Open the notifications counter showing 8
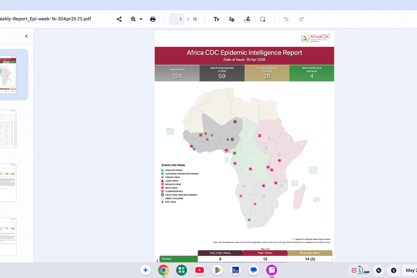The image size is (417, 278). click(393, 270)
